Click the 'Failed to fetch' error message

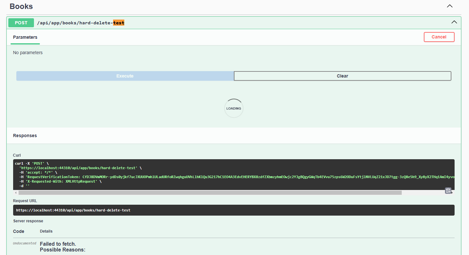point(58,244)
